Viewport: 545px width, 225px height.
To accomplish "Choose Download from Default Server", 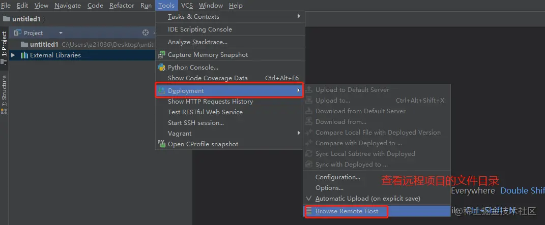I will point(377,111).
